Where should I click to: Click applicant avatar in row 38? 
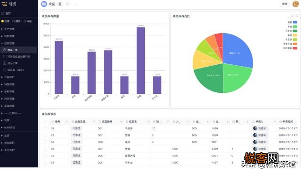(255, 142)
